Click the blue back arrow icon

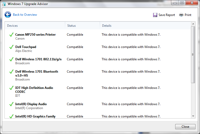coord(8,15)
